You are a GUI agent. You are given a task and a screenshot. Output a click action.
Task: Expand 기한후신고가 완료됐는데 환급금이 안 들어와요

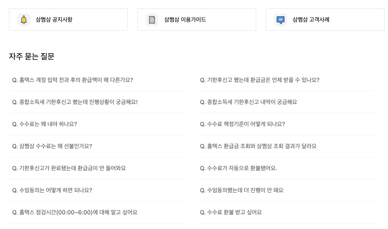69,168
